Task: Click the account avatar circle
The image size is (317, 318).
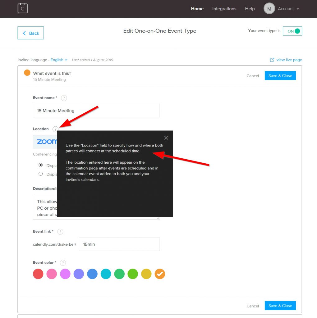Action: [269, 9]
